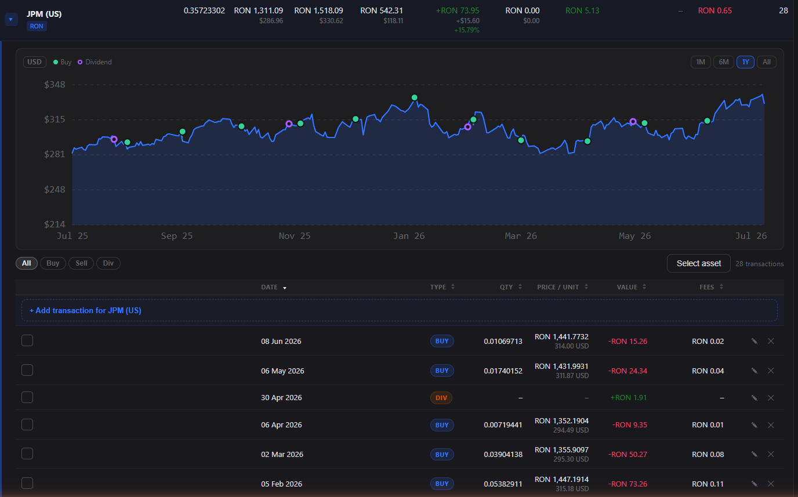Edit the 30 Apr 2026 dividend entry
This screenshot has height=497, width=798.
pyautogui.click(x=755, y=398)
